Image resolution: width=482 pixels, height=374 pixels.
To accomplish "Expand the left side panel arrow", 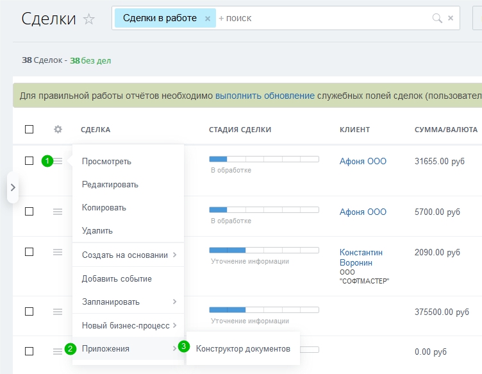I will pos(13,187).
